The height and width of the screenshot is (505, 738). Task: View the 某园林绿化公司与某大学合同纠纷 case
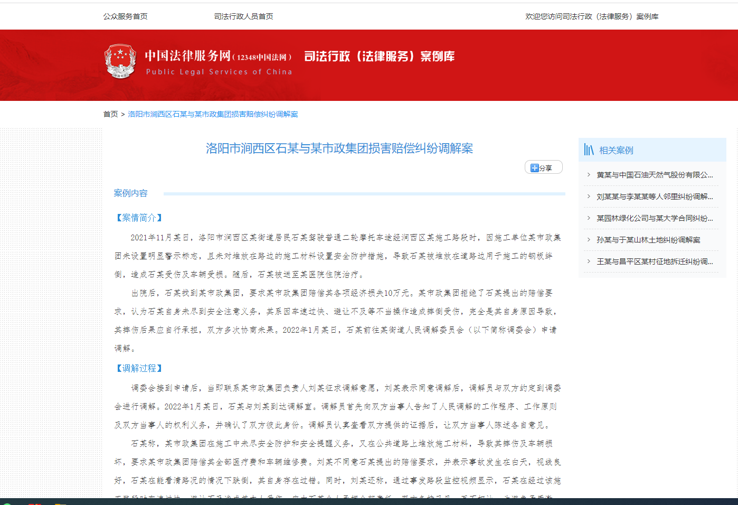click(655, 218)
